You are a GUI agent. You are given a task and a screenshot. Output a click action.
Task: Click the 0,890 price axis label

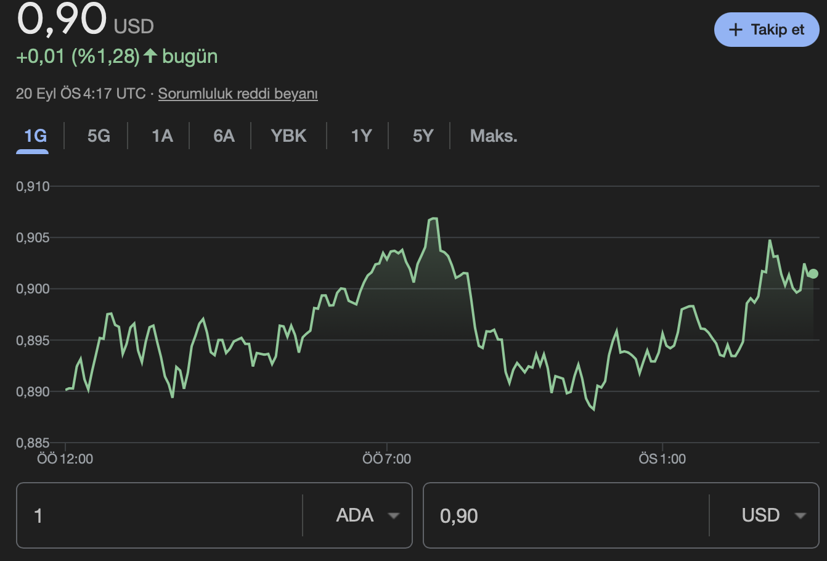tap(33, 391)
